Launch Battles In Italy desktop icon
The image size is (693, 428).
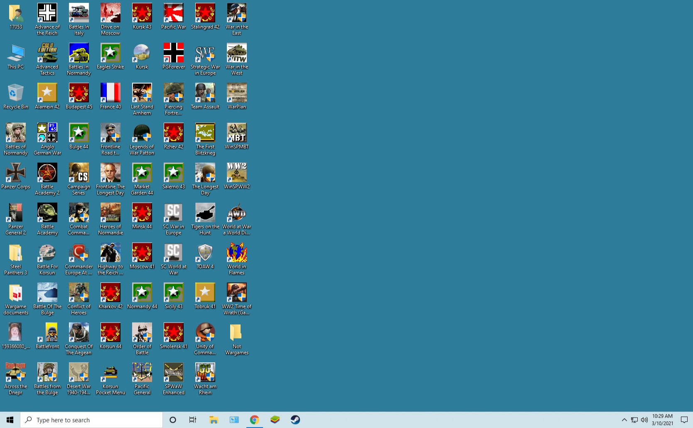tap(79, 13)
